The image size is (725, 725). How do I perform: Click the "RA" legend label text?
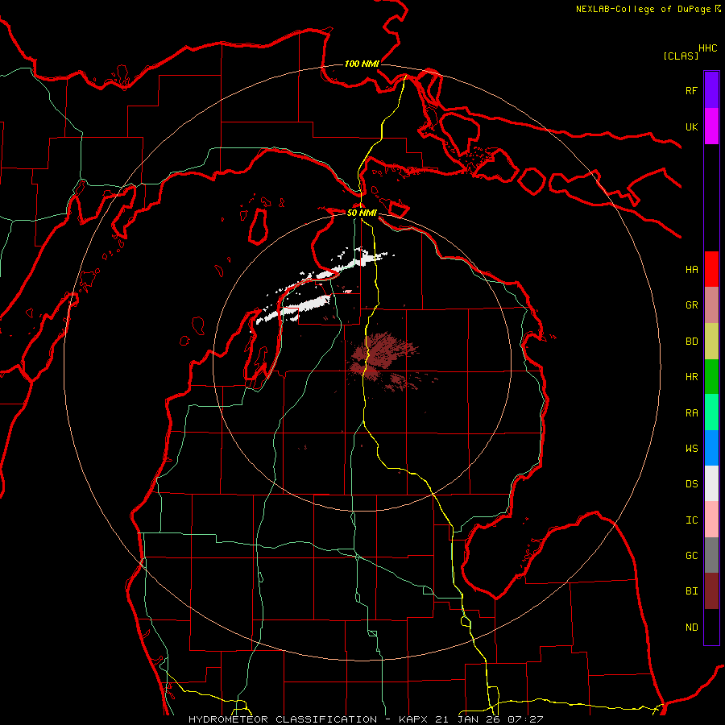(692, 413)
